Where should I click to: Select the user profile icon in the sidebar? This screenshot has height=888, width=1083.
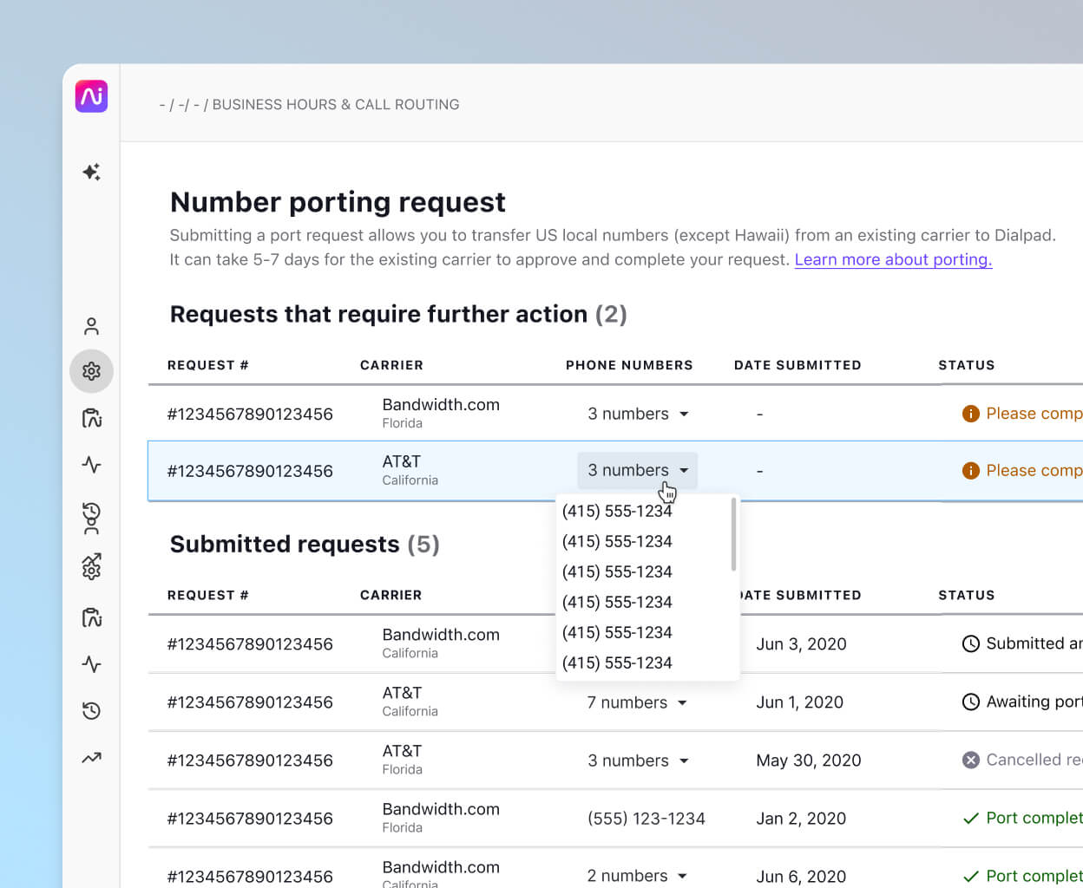[91, 325]
